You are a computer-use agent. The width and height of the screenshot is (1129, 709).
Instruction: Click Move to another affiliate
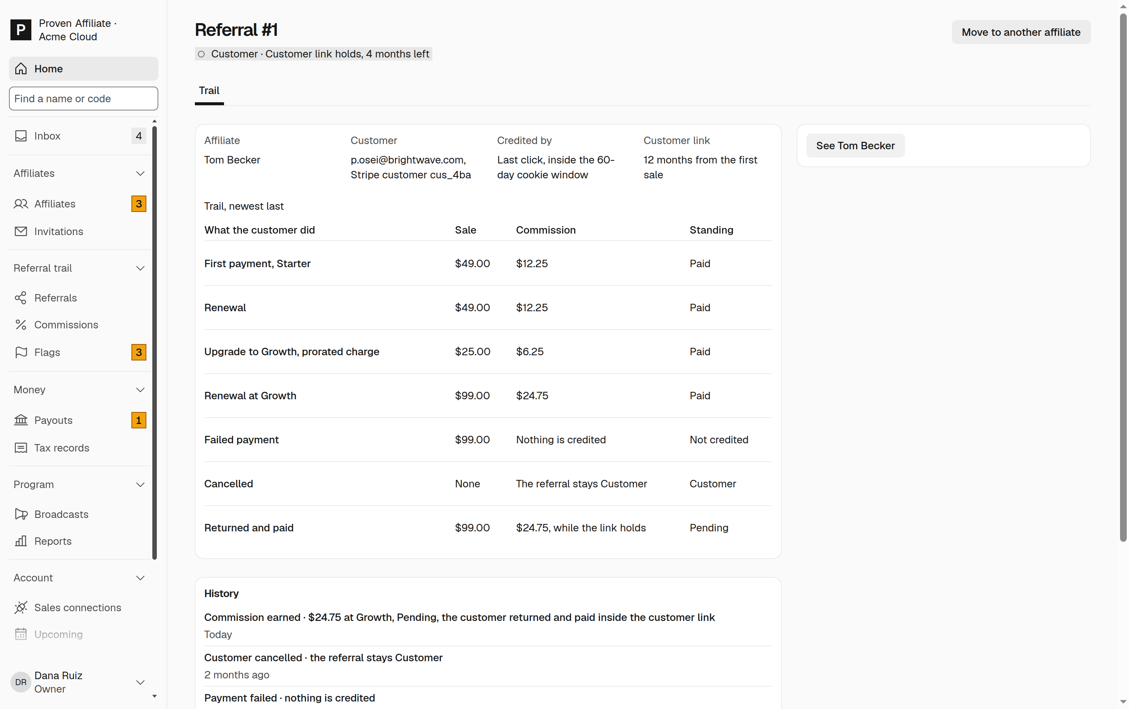point(1021,32)
